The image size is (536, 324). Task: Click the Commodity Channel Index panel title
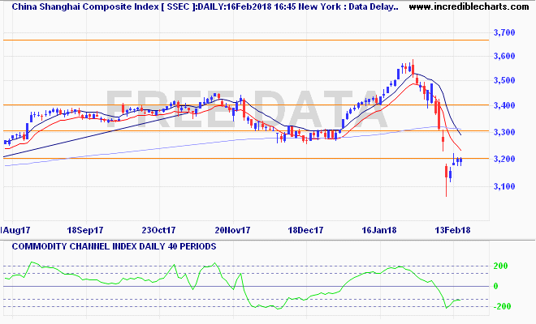coord(110,245)
